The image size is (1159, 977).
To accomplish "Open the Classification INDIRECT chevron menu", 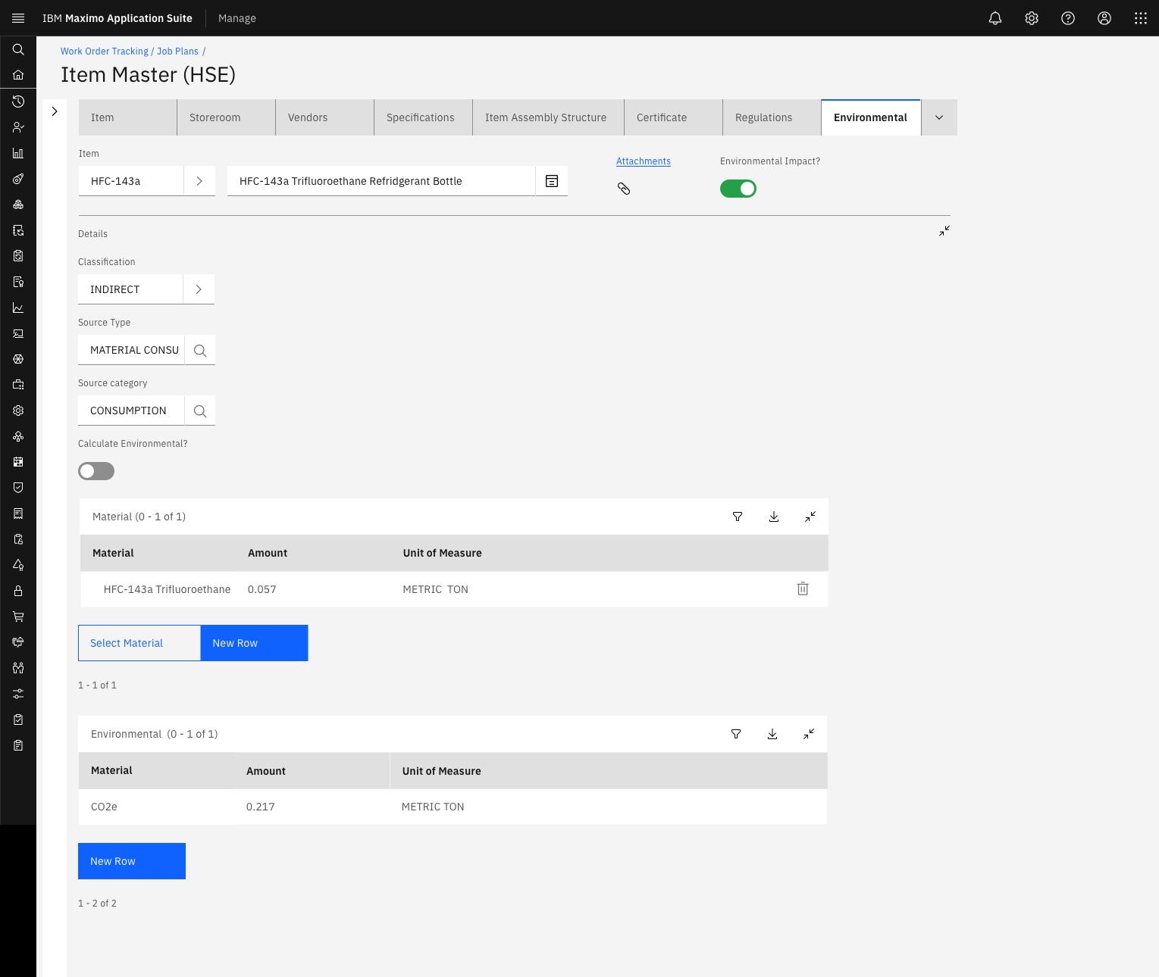I will point(199,289).
